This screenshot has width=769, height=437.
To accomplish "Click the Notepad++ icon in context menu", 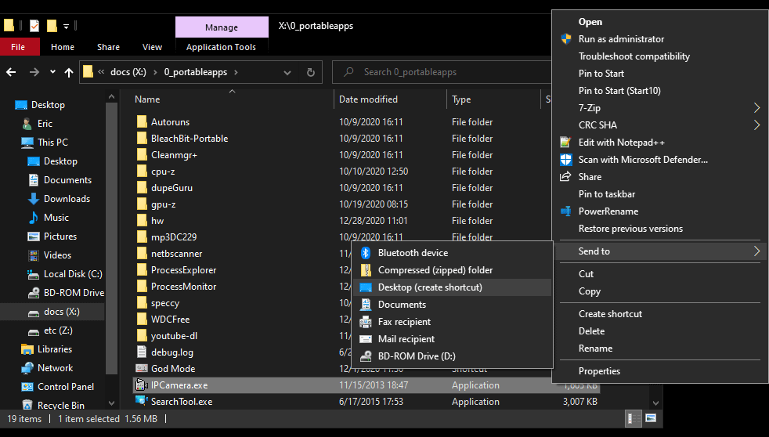I will pyautogui.click(x=565, y=143).
